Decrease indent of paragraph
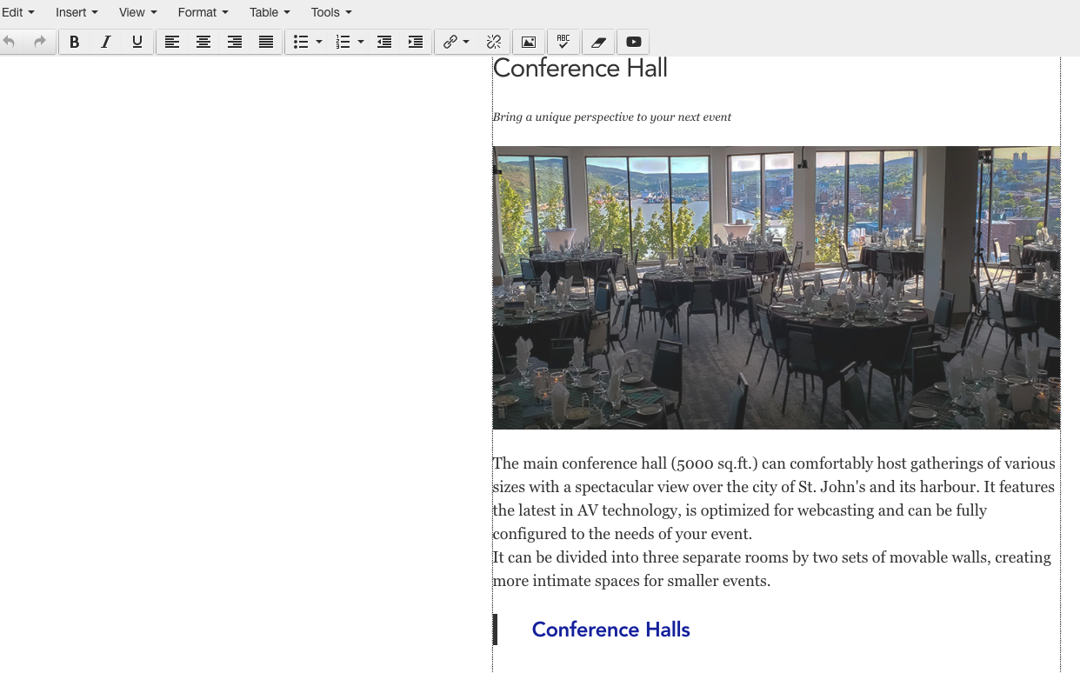The width and height of the screenshot is (1080, 673). click(x=384, y=42)
